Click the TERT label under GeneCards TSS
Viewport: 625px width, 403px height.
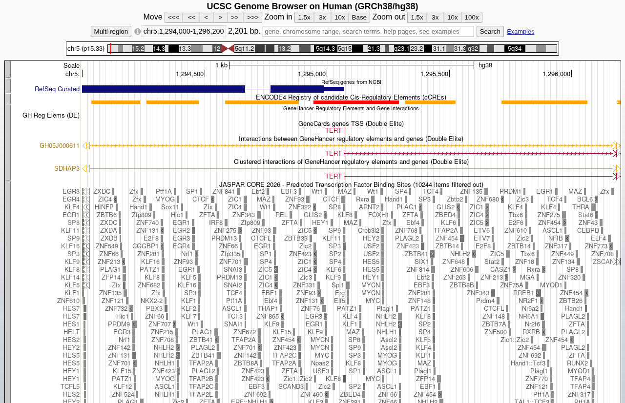(x=333, y=130)
